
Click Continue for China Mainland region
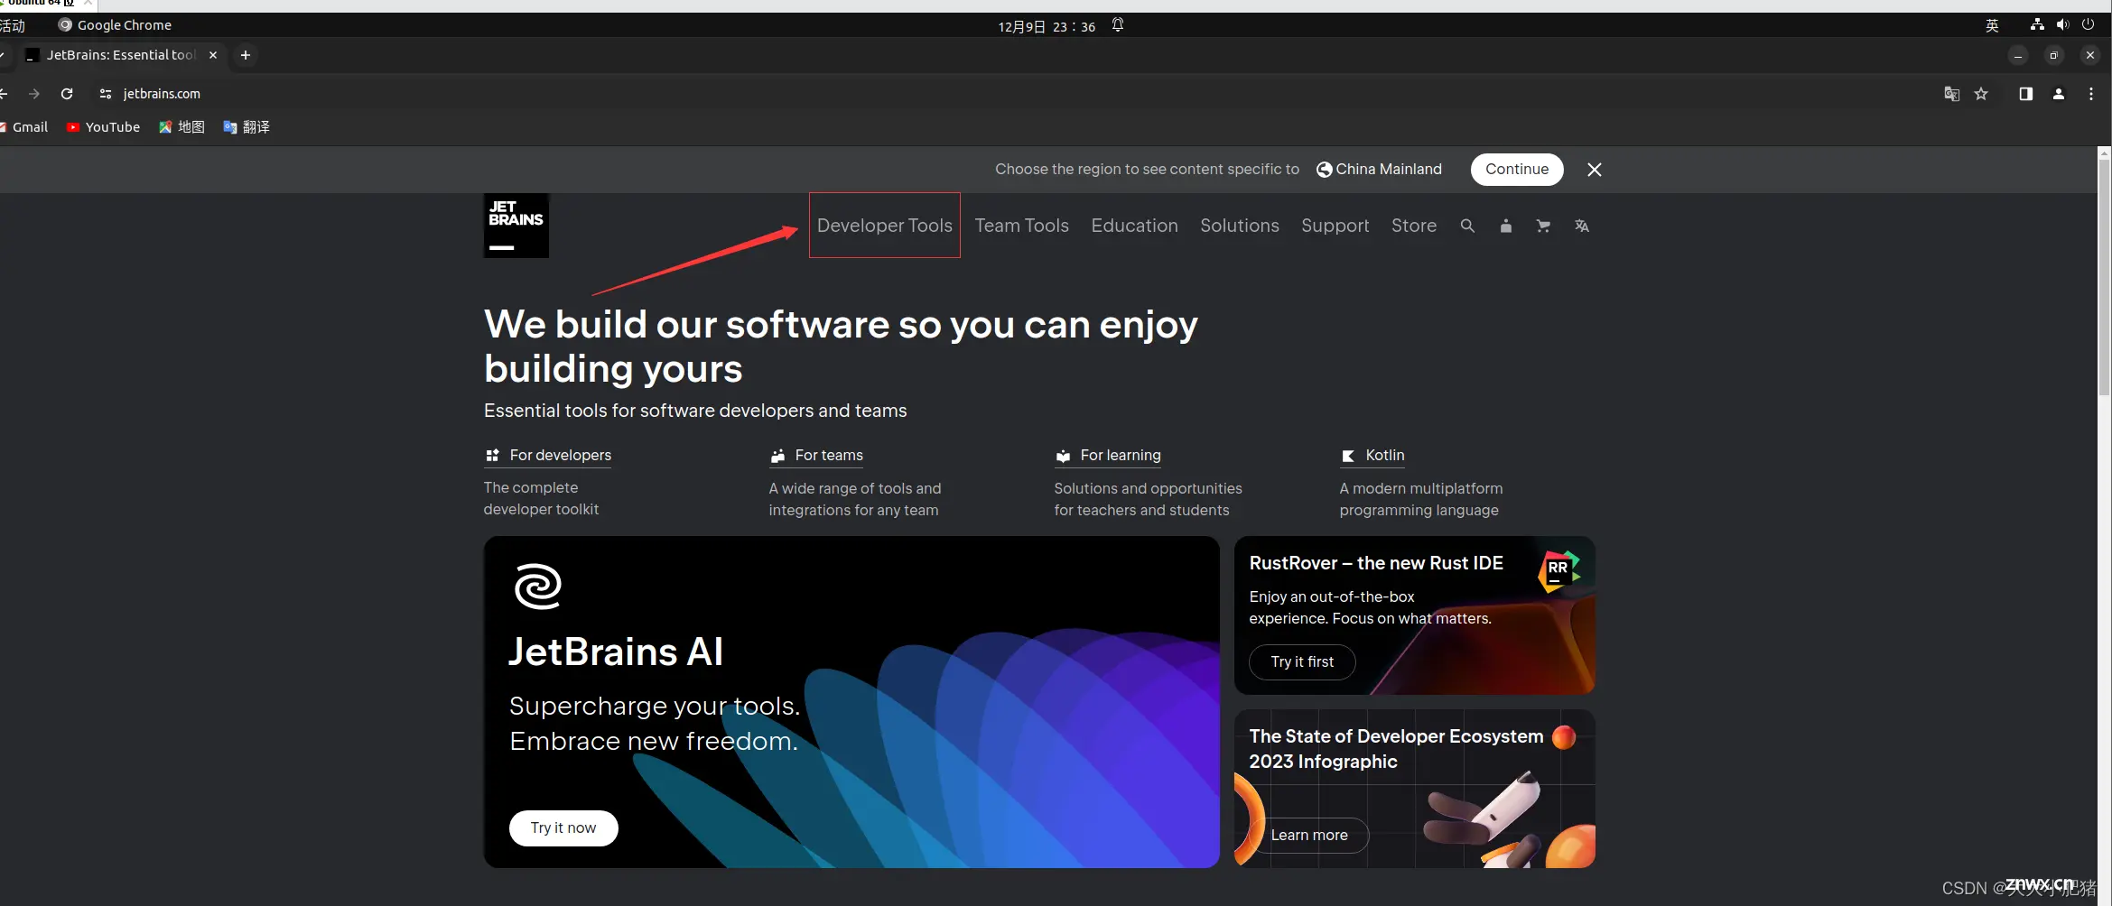point(1517,170)
